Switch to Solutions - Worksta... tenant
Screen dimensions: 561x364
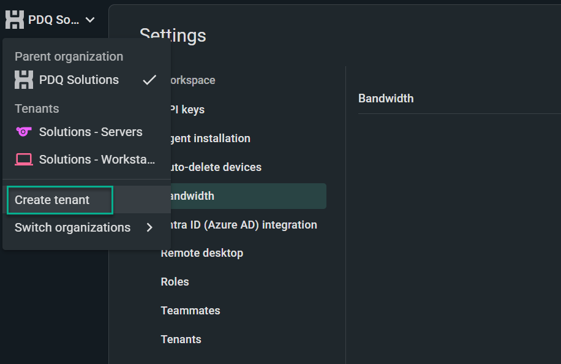[86, 159]
